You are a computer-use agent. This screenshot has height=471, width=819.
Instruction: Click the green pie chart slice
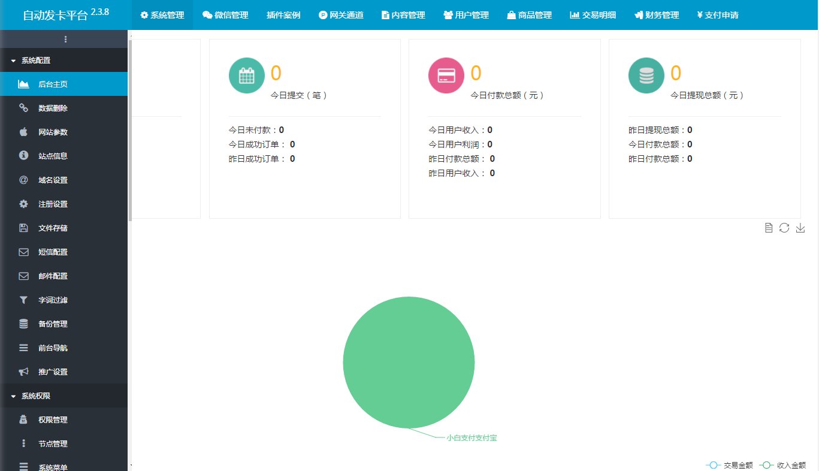coord(409,363)
